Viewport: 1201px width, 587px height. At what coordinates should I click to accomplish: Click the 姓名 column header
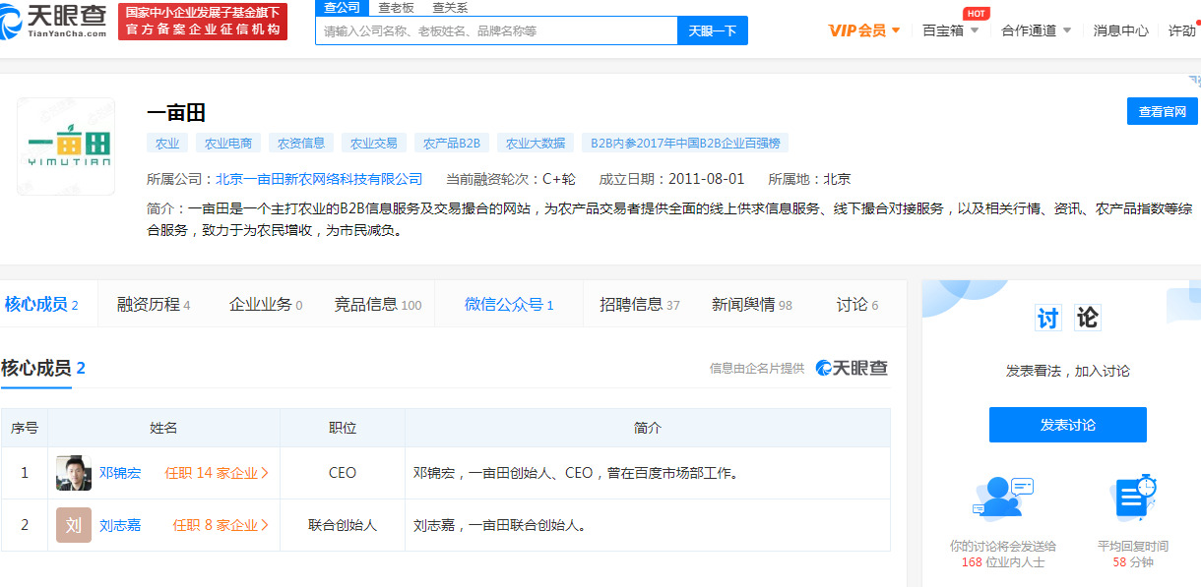coord(163,428)
